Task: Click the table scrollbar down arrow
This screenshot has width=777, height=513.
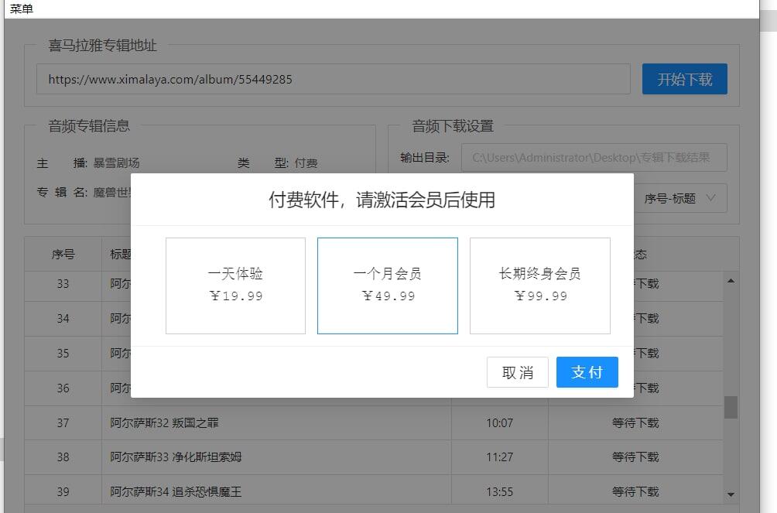Action: coord(731,494)
